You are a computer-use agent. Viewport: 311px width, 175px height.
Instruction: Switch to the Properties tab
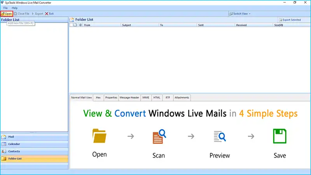coord(111,98)
